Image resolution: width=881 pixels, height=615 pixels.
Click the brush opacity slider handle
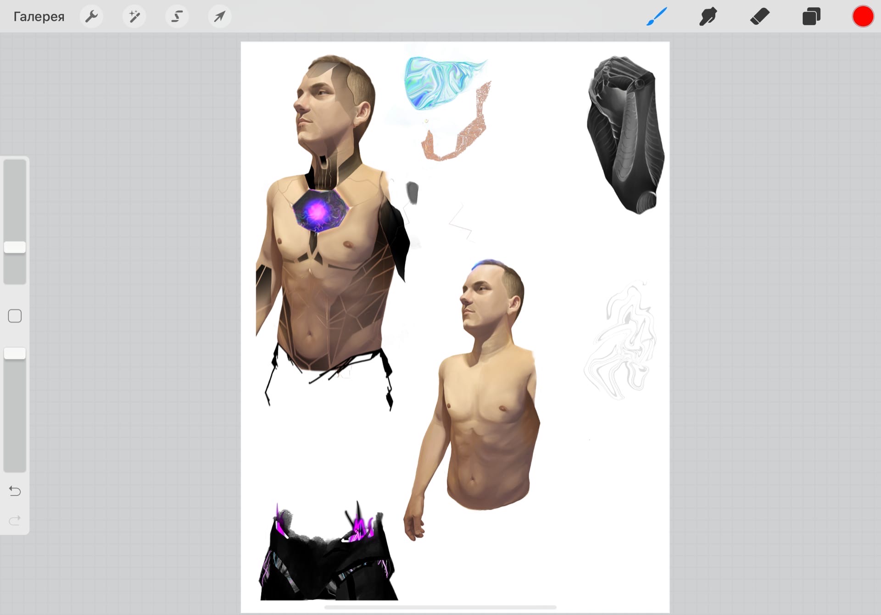click(15, 354)
